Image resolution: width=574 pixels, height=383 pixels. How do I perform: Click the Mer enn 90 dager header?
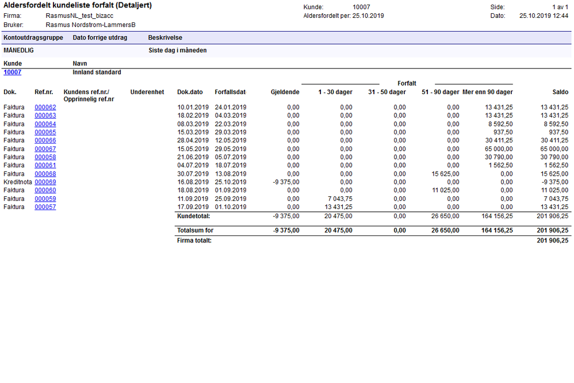click(487, 92)
